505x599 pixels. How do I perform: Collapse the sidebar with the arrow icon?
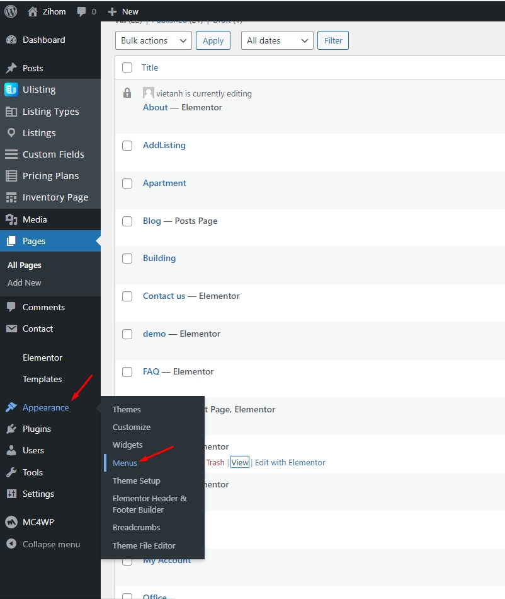[x=11, y=544]
